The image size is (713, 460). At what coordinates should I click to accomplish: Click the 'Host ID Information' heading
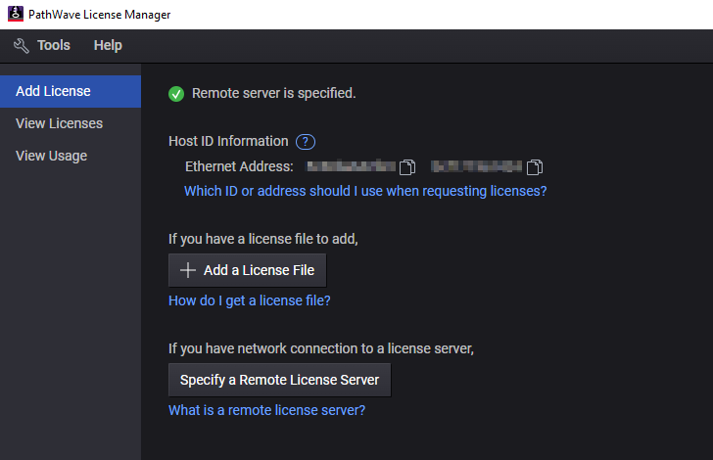(x=228, y=141)
